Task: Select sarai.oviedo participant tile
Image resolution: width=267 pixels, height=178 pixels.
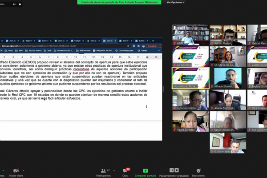Action: point(190,57)
